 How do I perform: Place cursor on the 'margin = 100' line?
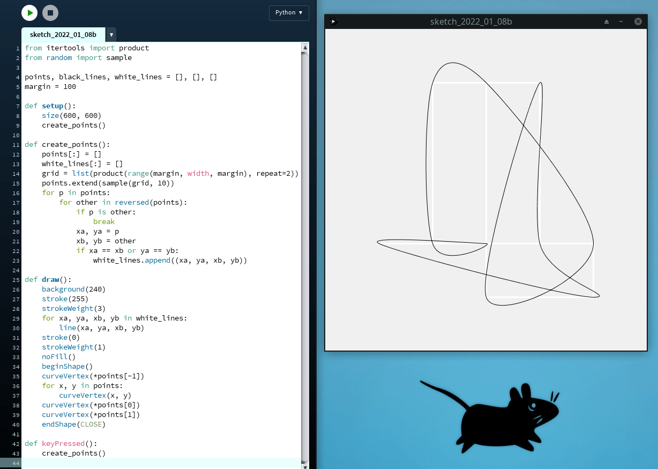(x=50, y=87)
